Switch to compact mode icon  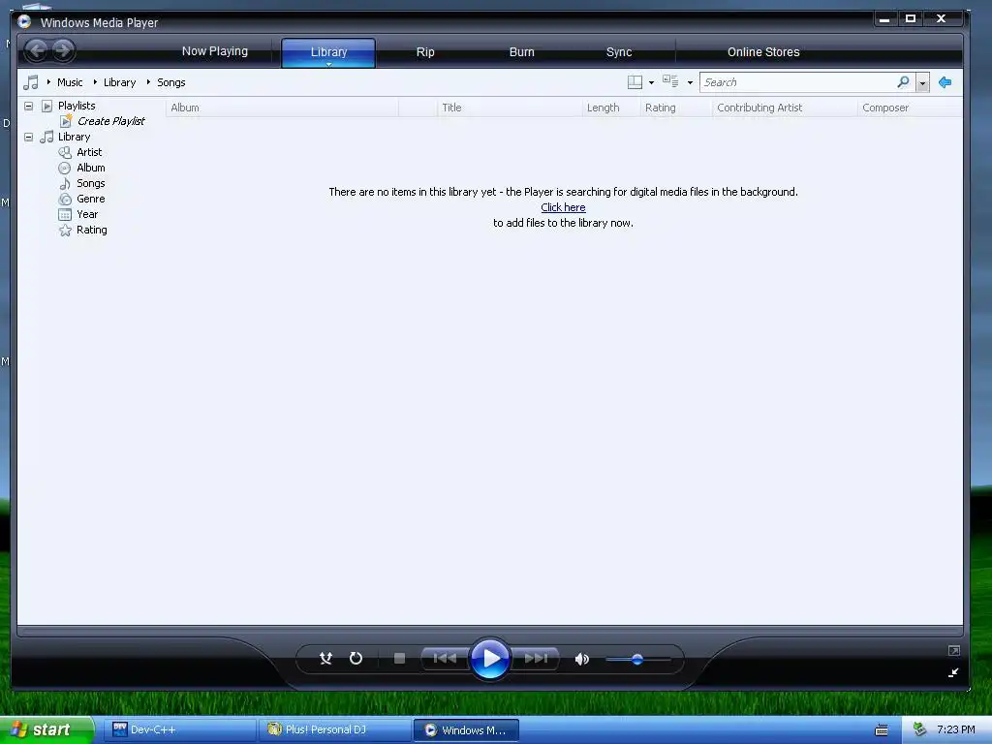click(953, 672)
